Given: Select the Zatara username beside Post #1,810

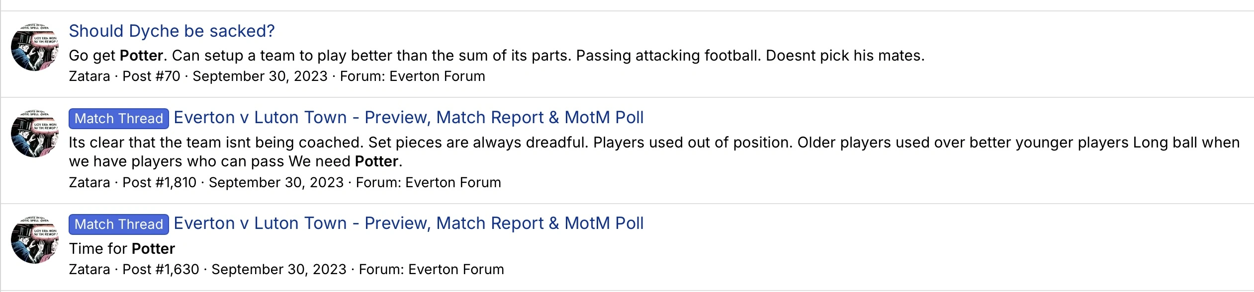Looking at the screenshot, I should (90, 183).
